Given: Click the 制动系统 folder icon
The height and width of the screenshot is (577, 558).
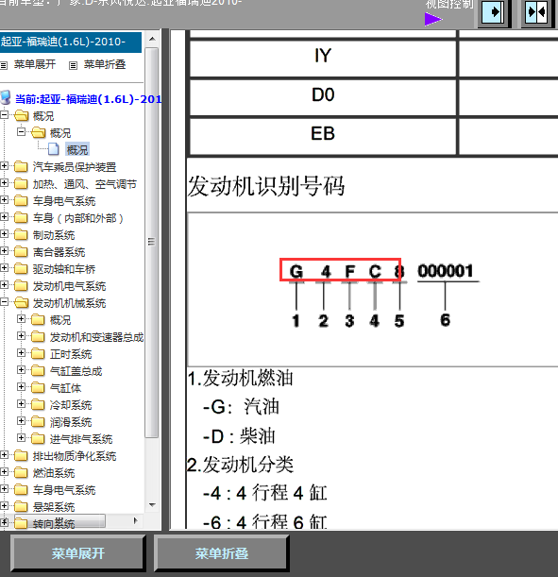Looking at the screenshot, I should (x=21, y=234).
